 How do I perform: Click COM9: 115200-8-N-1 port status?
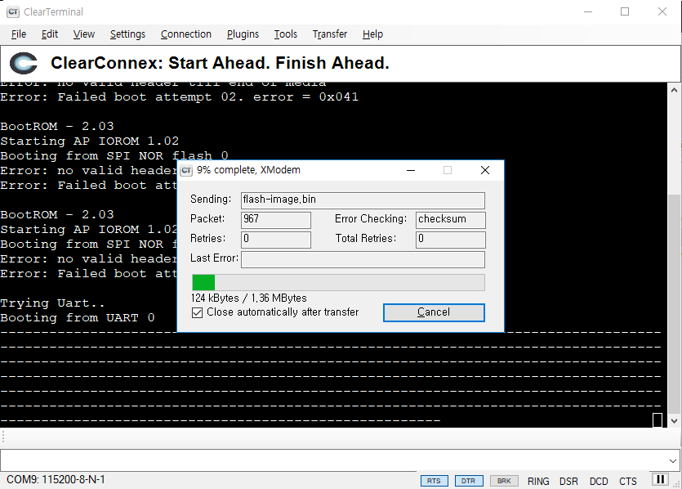(x=56, y=480)
